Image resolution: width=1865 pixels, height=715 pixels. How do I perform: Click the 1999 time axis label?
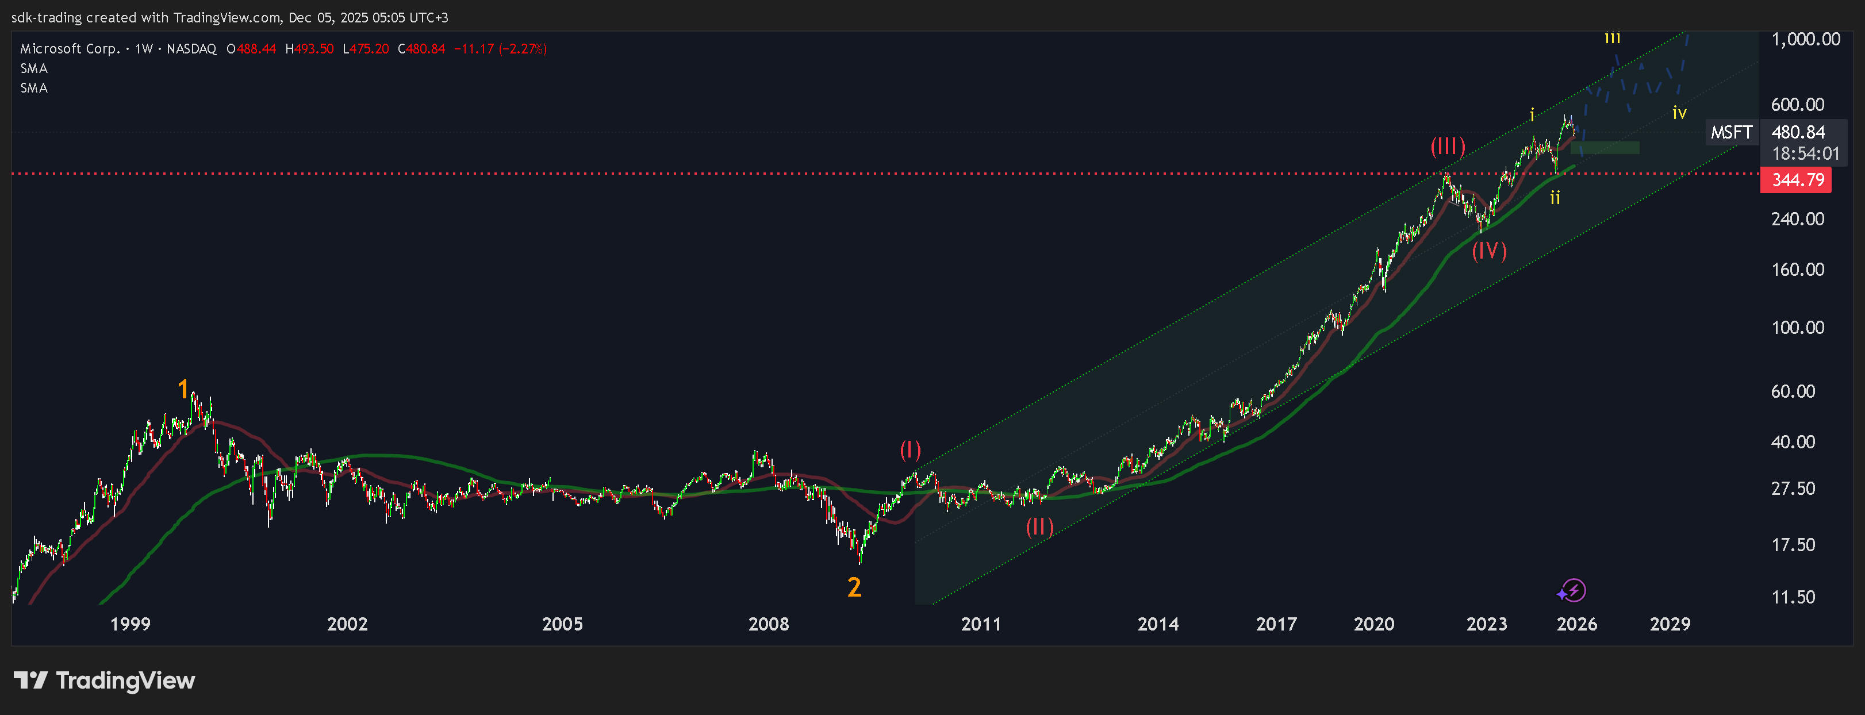tap(131, 624)
